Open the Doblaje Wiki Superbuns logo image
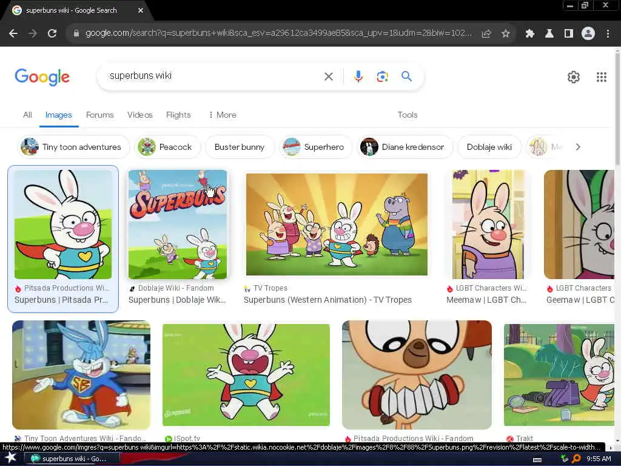The image size is (621, 466). click(x=178, y=225)
